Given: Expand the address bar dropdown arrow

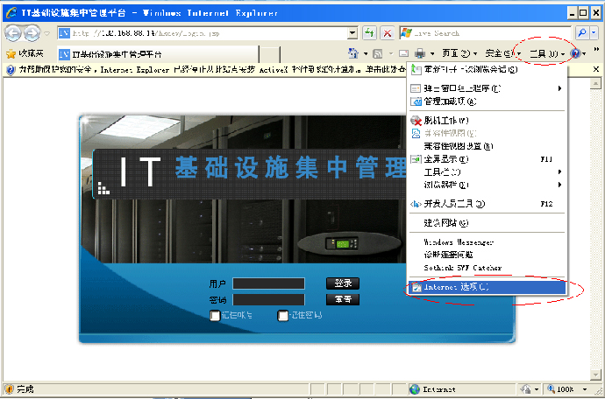Looking at the screenshot, I should pyautogui.click(x=352, y=32).
